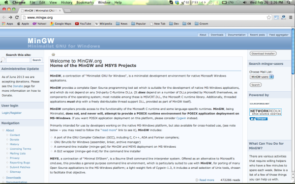Open the Window menu
Viewport: 295px width, 184px height.
click(104, 2)
